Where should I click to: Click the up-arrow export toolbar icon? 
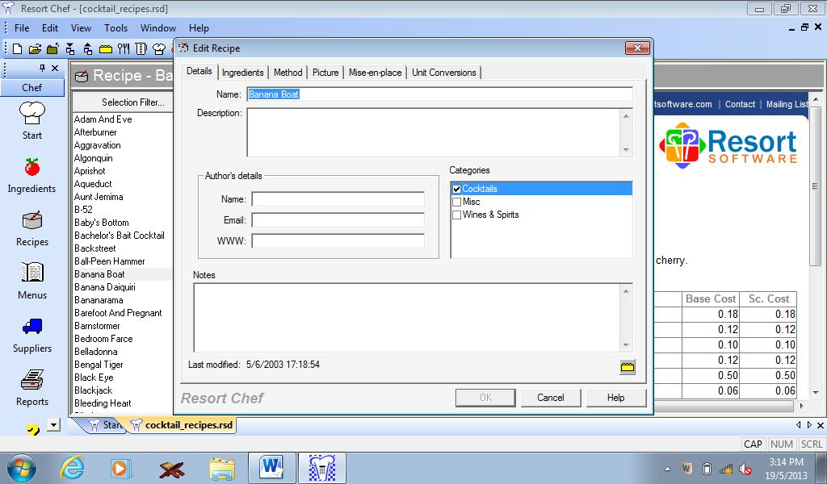click(88, 49)
